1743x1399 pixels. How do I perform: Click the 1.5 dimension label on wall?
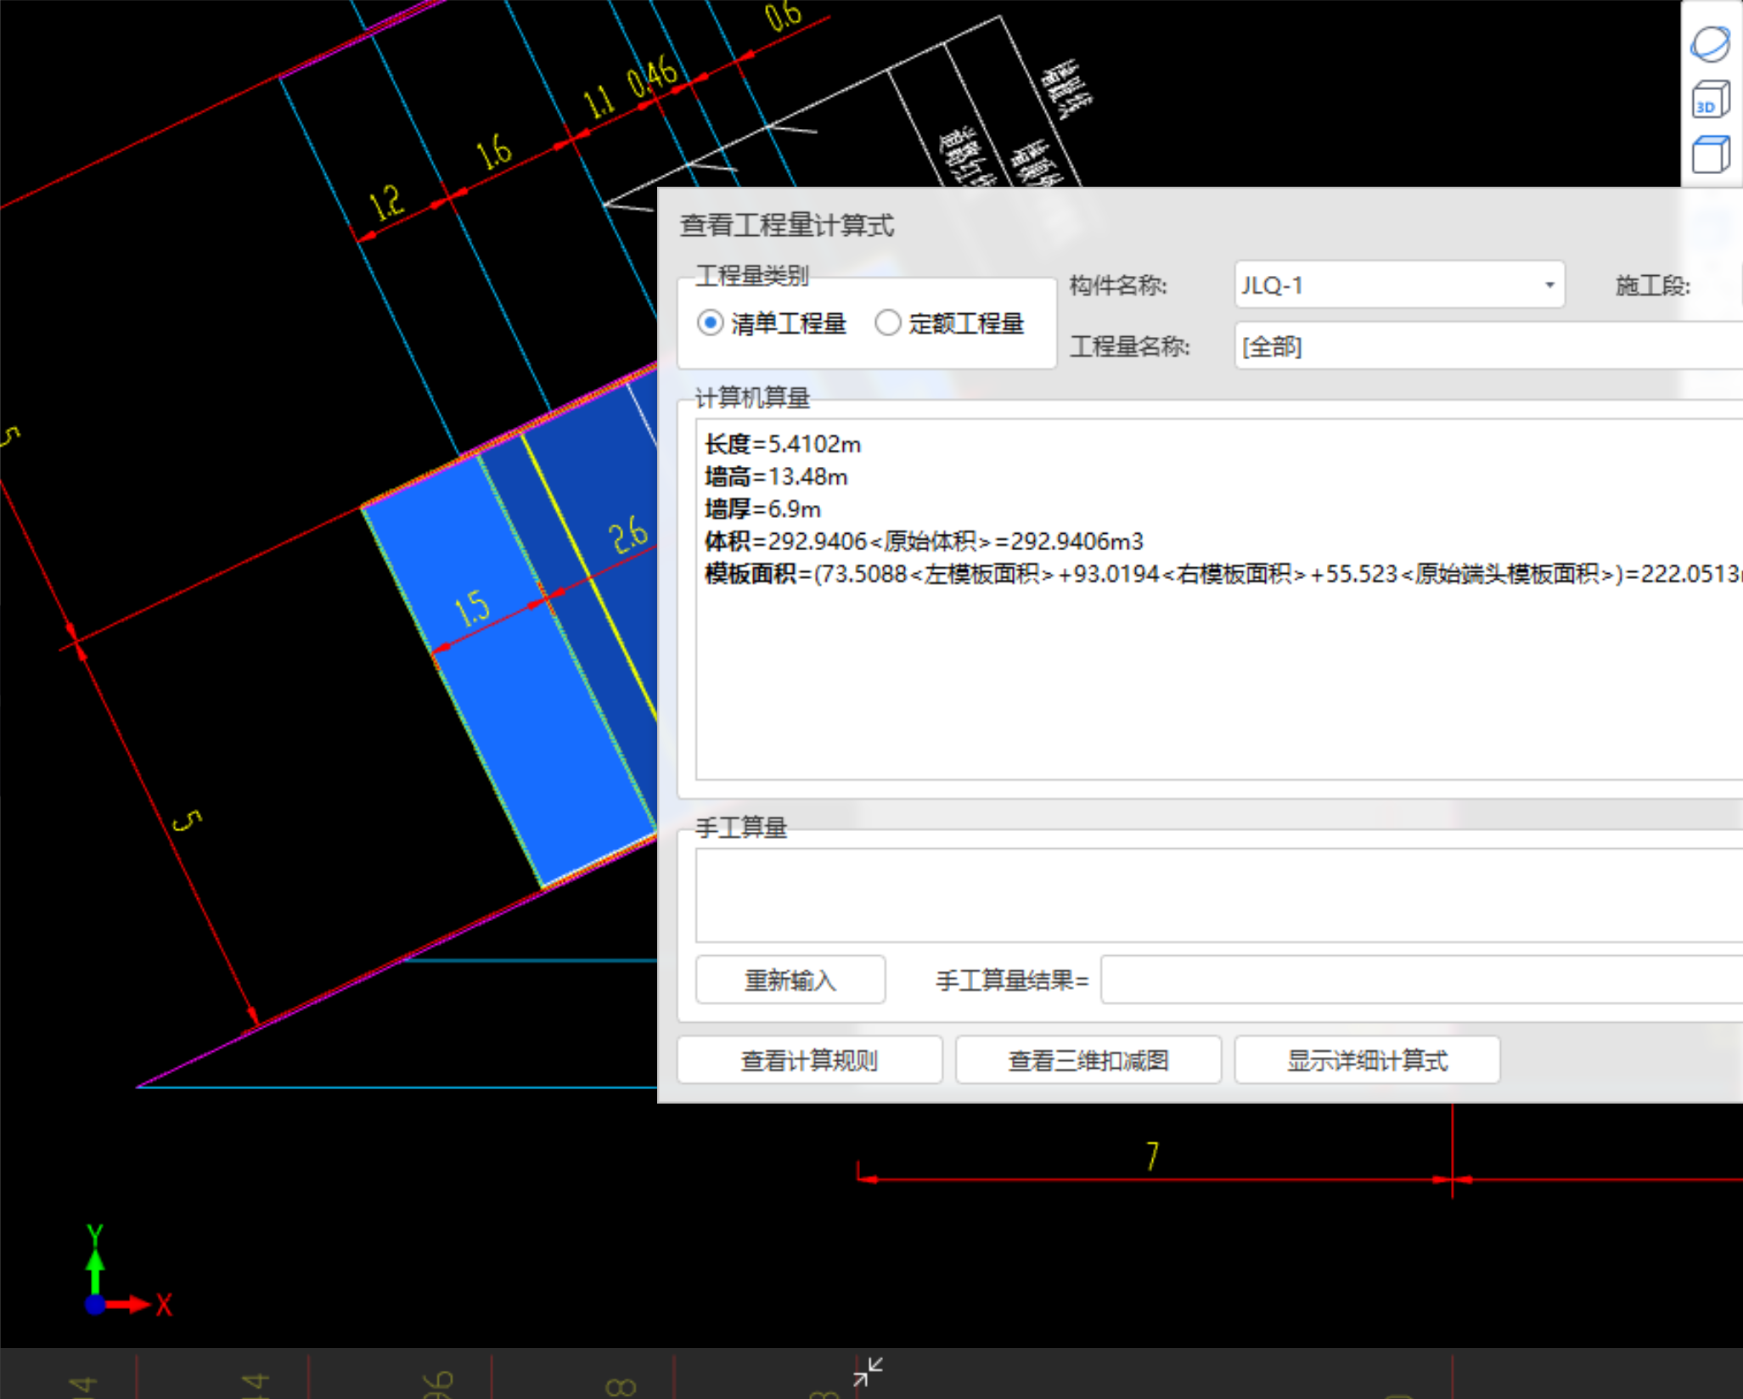[472, 608]
